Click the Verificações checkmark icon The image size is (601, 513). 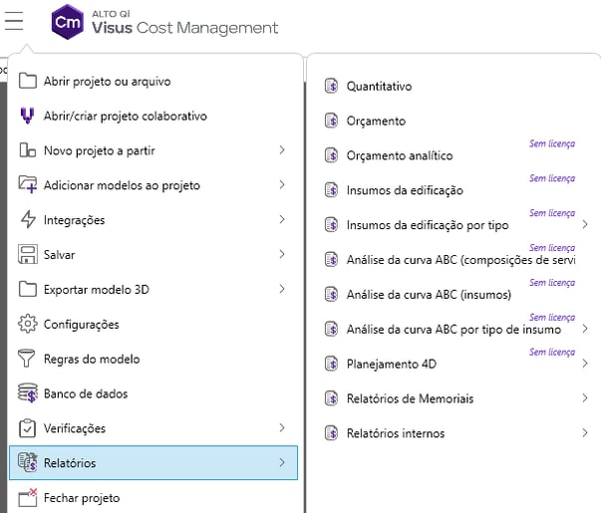(x=27, y=428)
